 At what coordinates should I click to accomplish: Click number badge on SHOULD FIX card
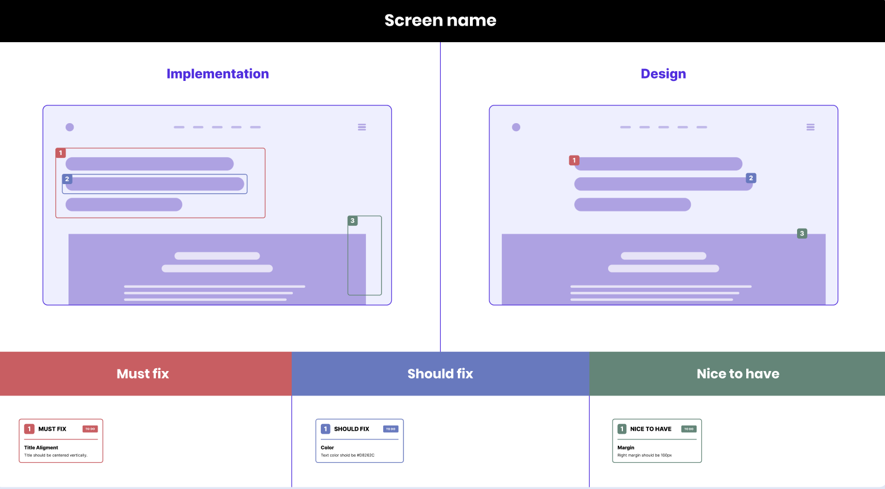click(325, 429)
